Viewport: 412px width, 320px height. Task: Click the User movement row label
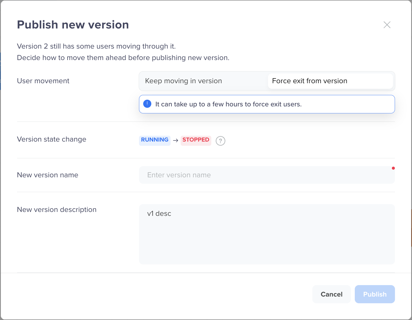click(x=43, y=81)
